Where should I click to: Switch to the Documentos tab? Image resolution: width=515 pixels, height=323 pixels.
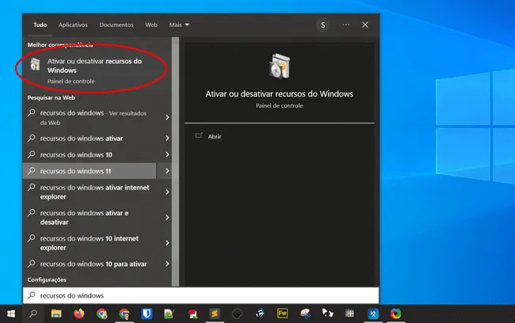tap(116, 25)
